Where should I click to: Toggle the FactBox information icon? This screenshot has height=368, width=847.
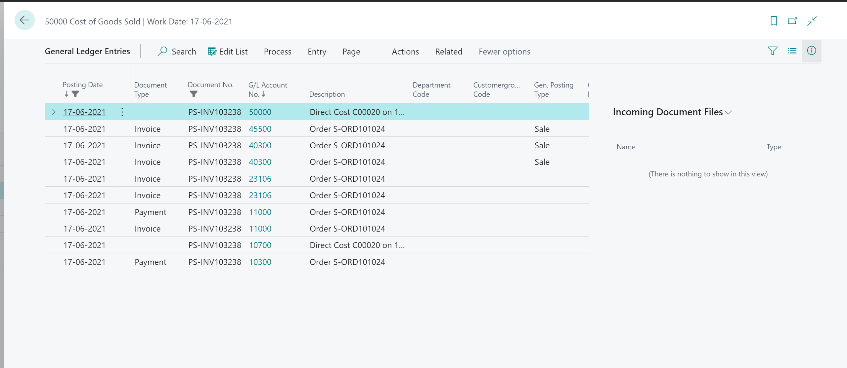[x=812, y=51]
